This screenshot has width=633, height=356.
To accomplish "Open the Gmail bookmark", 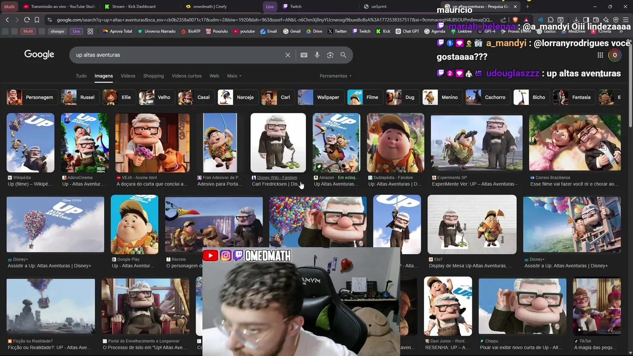I will point(292,31).
